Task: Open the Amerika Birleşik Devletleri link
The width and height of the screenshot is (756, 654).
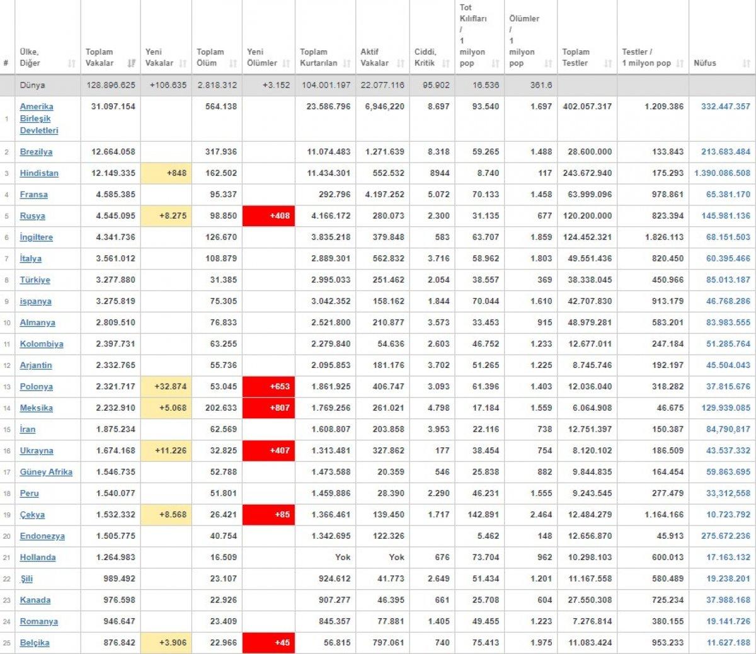Action: coord(38,118)
